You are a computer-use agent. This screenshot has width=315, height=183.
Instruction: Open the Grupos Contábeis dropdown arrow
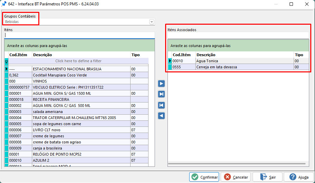coord(152,22)
